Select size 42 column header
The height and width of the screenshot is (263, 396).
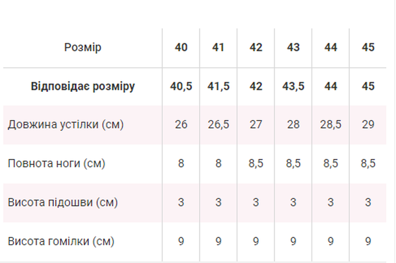256,47
